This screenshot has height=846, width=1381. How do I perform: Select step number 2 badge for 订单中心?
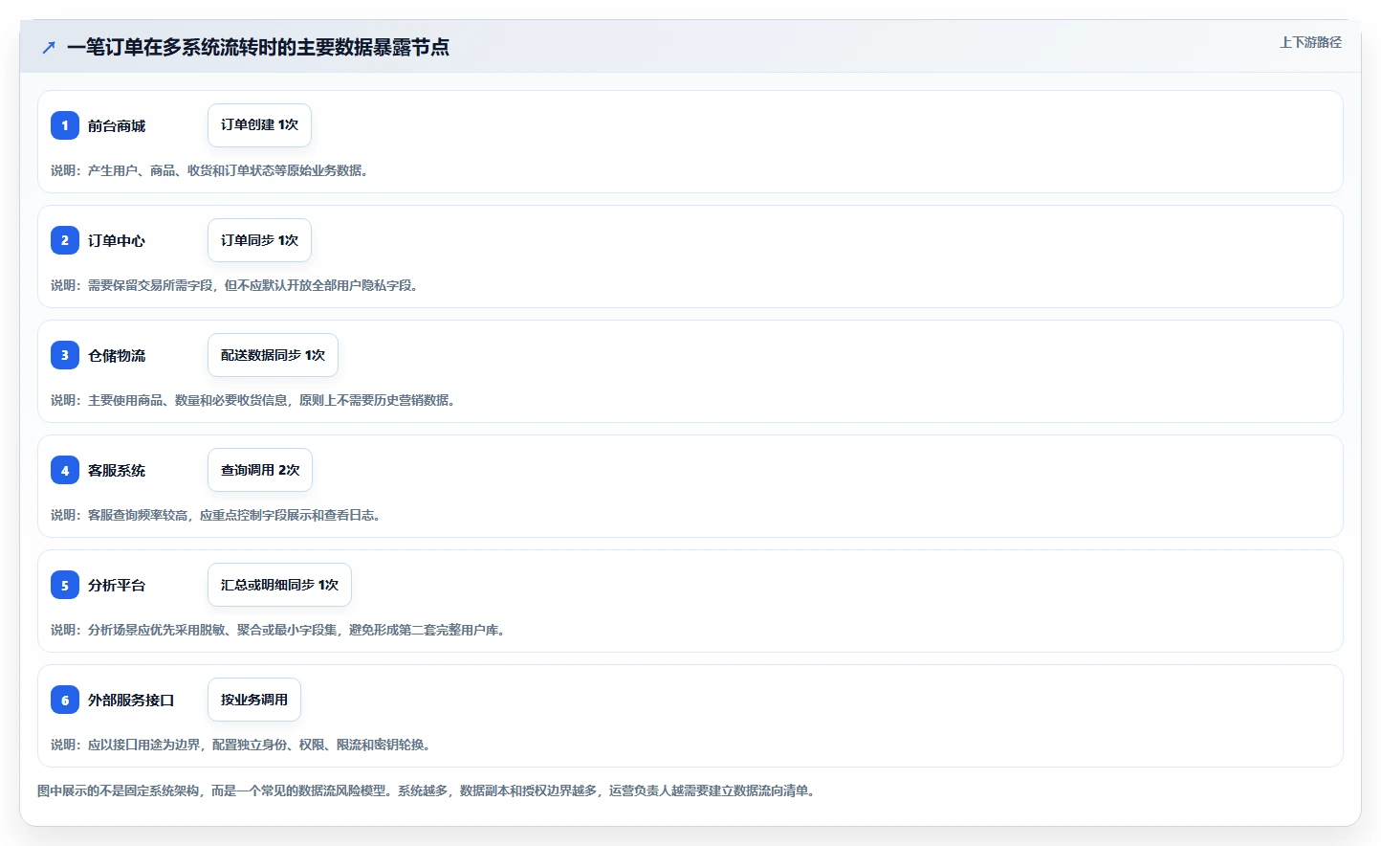pyautogui.click(x=65, y=240)
